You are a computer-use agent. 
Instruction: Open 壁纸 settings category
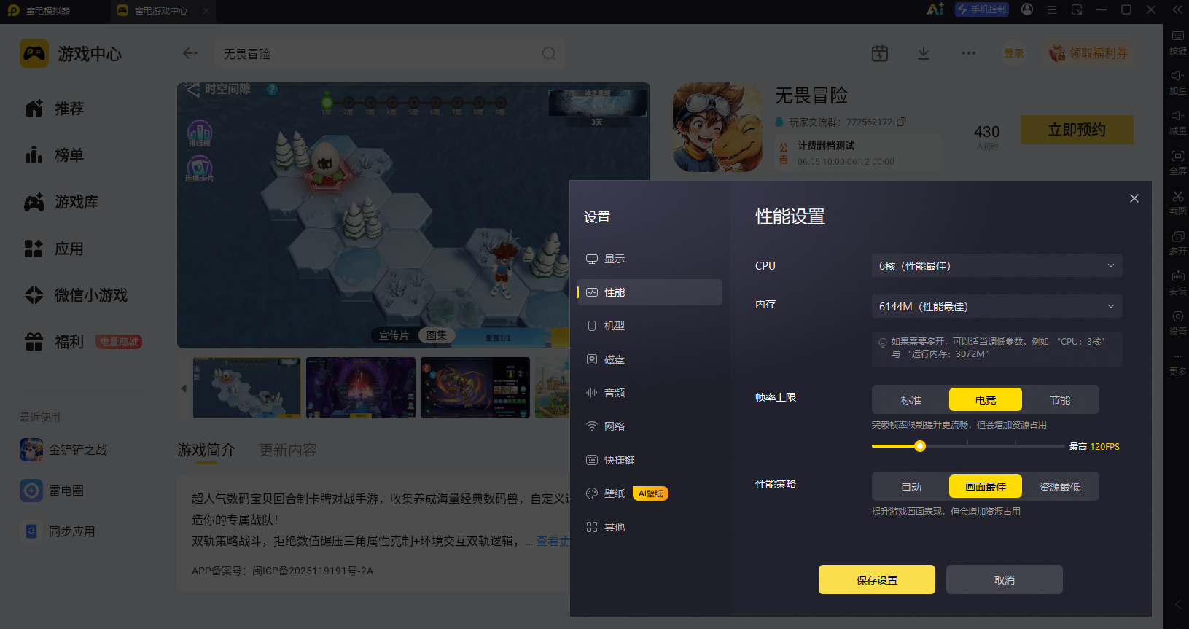(650, 493)
